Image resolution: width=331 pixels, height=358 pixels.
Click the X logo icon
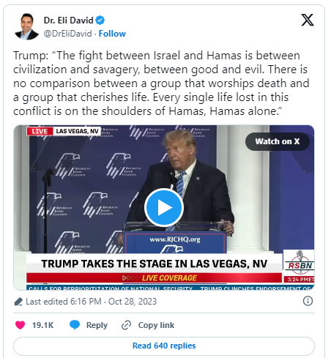pos(308,20)
